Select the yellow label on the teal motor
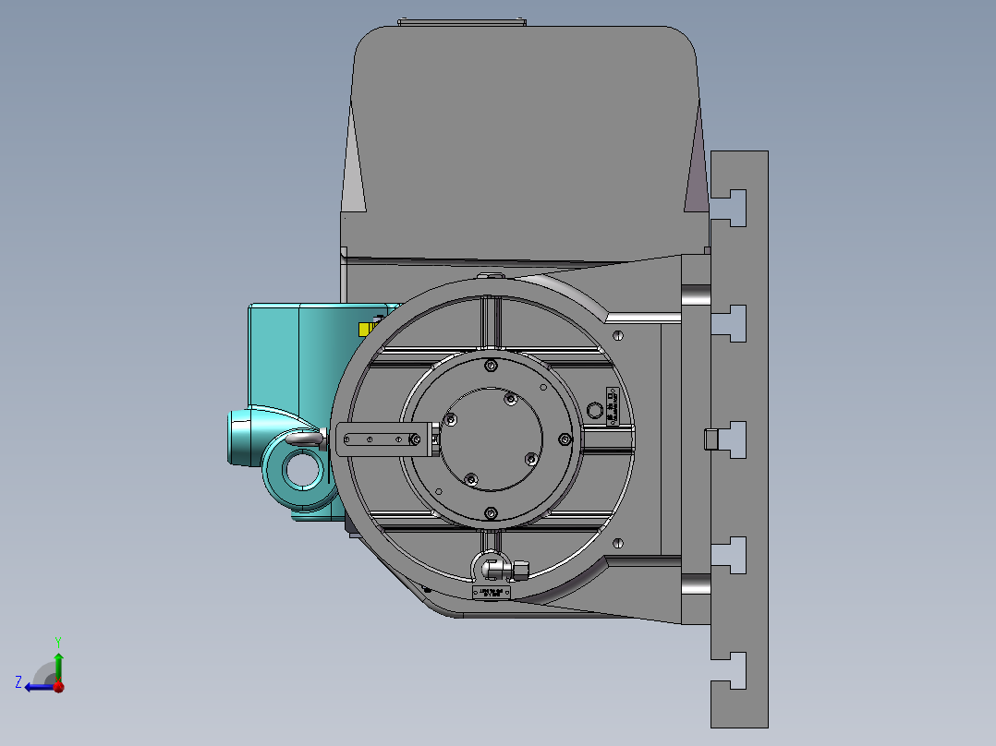 367,329
